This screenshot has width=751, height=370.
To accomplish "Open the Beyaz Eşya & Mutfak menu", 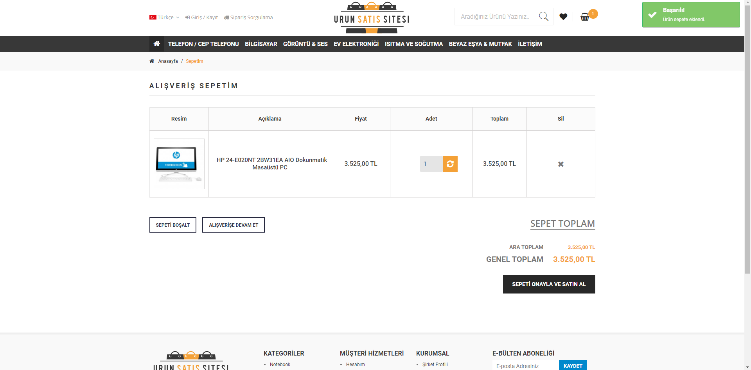I will point(480,44).
